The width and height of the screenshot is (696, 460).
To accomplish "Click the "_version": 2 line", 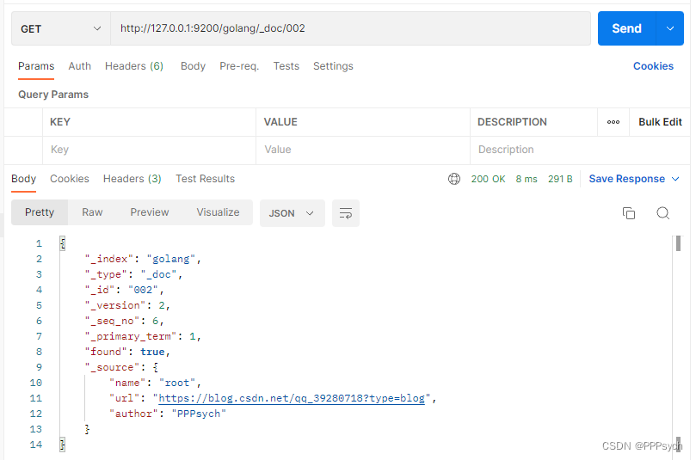I will 127,305.
